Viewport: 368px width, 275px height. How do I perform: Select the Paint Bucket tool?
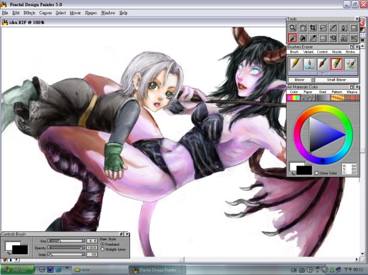pyautogui.click(x=303, y=38)
